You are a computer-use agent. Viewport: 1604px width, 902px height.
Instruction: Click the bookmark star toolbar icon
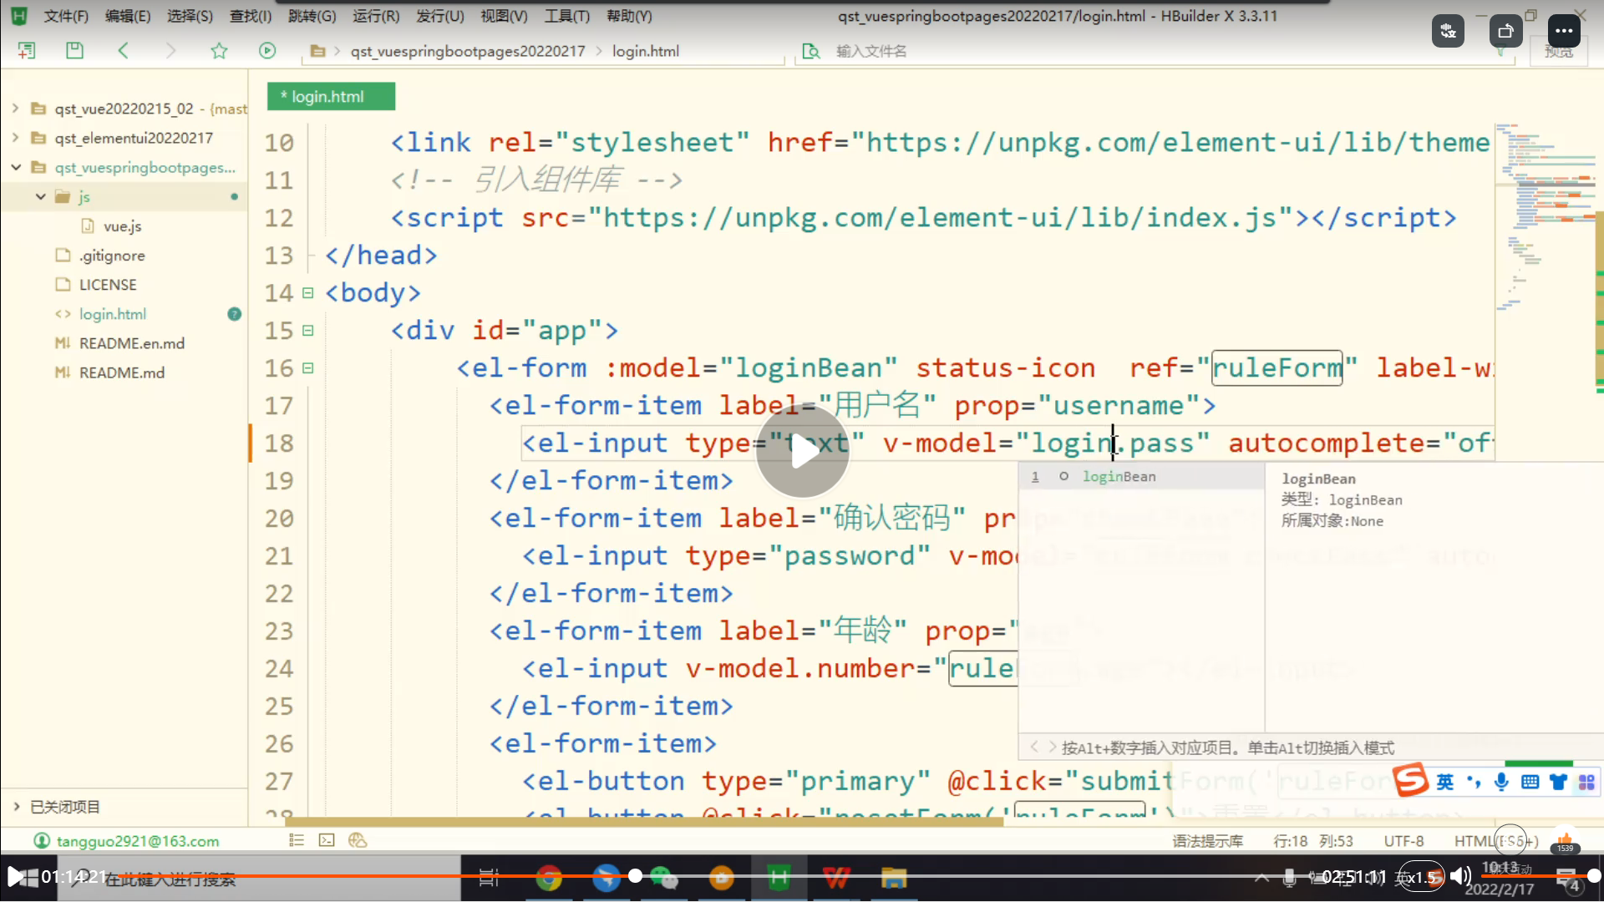[219, 51]
